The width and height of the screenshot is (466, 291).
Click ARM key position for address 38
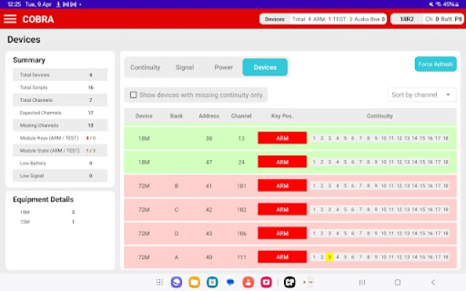(282, 137)
